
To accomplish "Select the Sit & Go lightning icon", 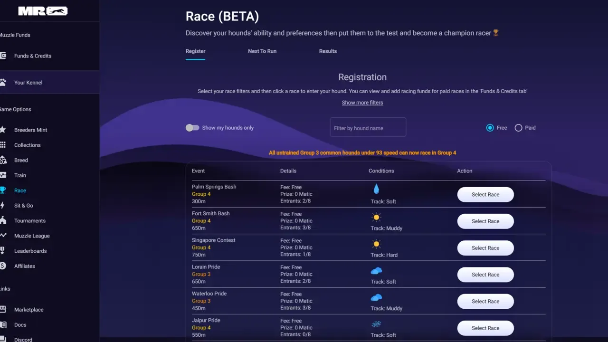I will tap(3, 206).
